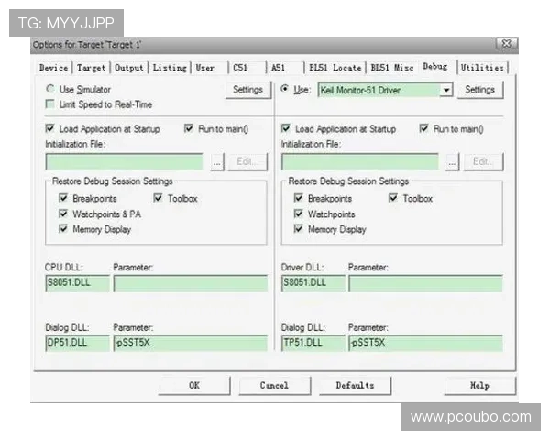Go to the Utilities tab
This screenshot has height=440, width=550.
click(482, 68)
